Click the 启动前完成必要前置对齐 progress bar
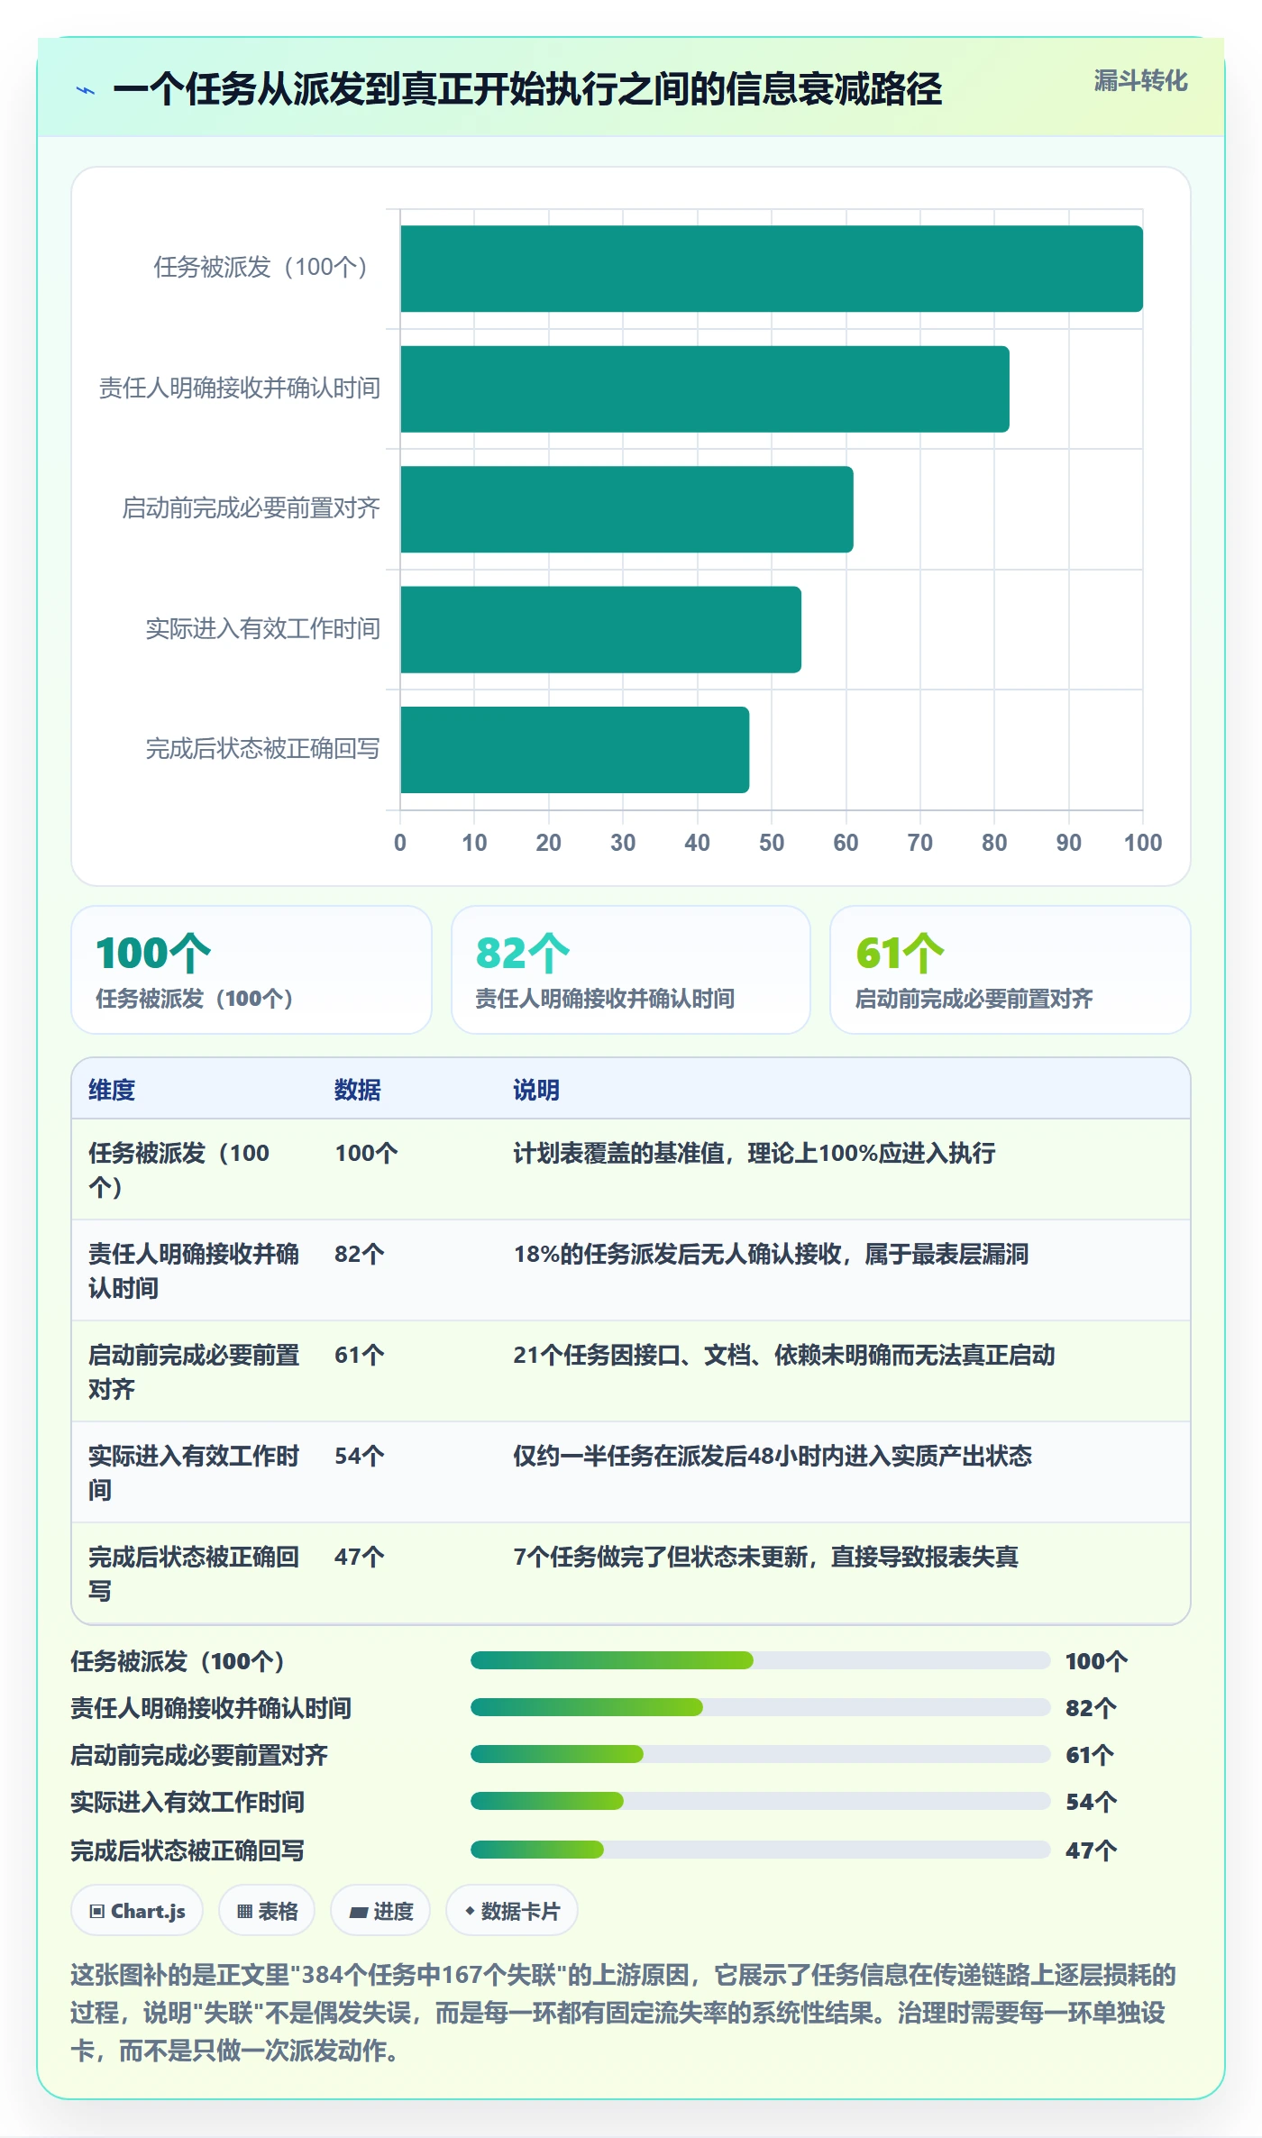1262x2138 pixels. point(761,1754)
